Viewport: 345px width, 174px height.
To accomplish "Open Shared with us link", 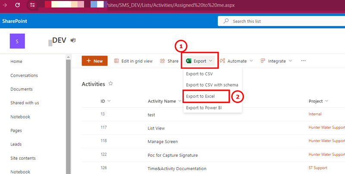I will click(x=25, y=103).
